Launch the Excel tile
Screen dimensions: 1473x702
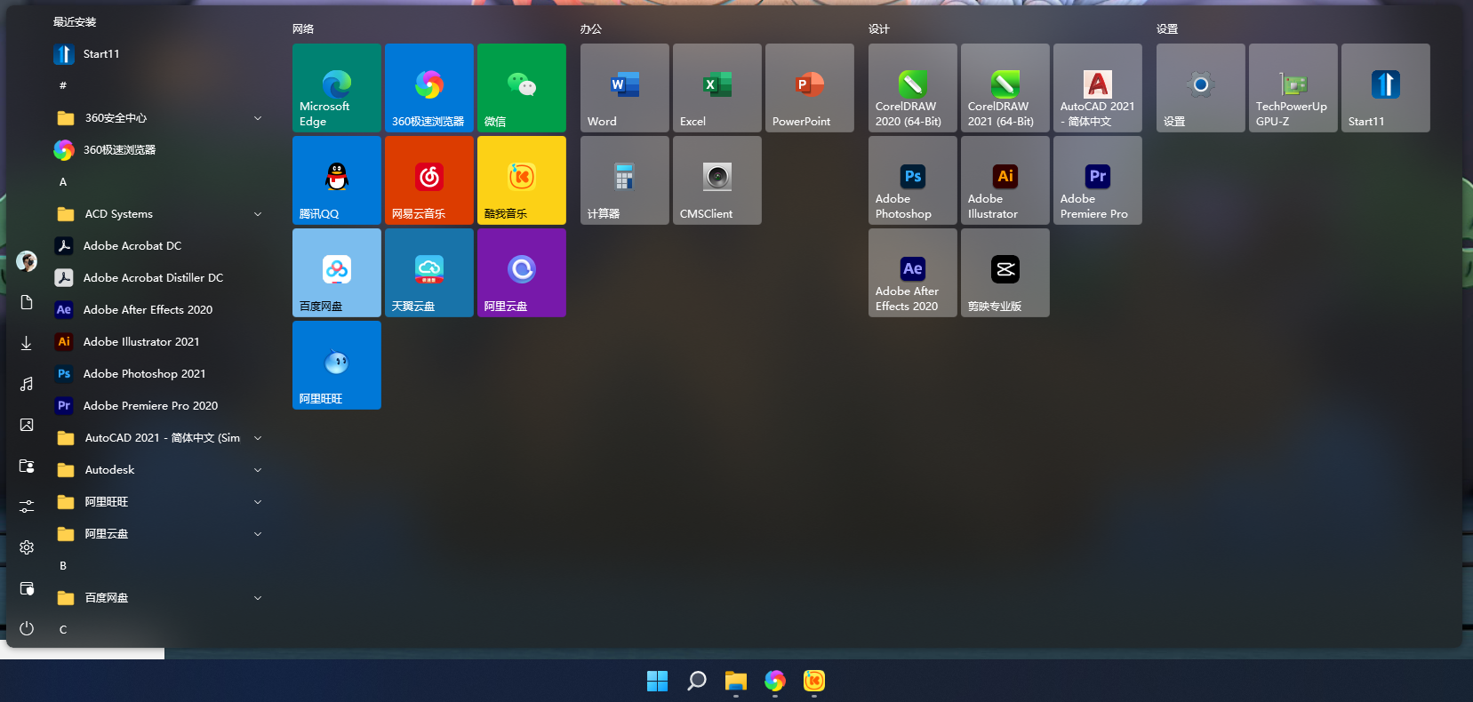717,88
